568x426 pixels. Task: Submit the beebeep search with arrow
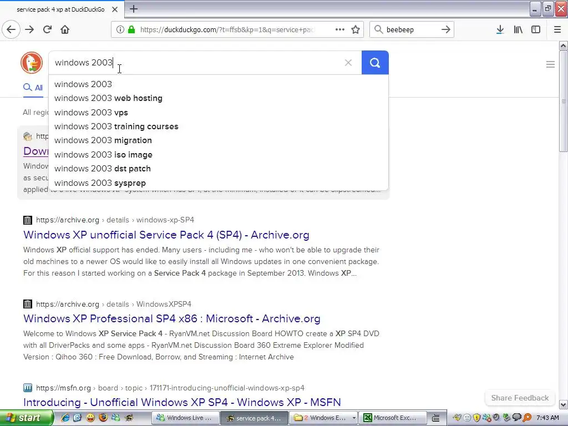[445, 30]
